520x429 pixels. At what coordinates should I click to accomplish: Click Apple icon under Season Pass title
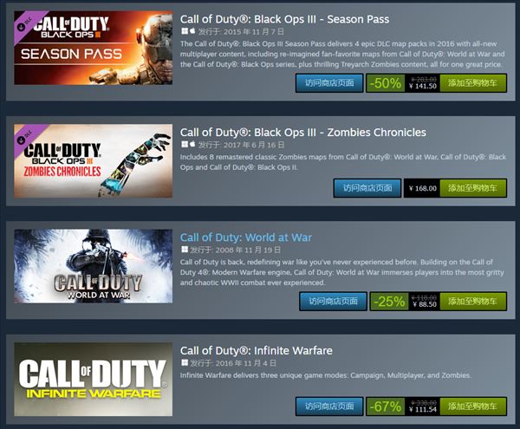click(x=192, y=31)
